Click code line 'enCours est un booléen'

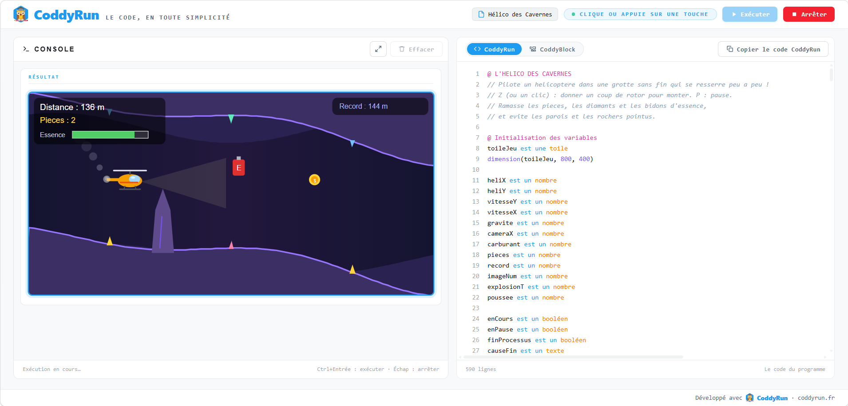click(527, 319)
